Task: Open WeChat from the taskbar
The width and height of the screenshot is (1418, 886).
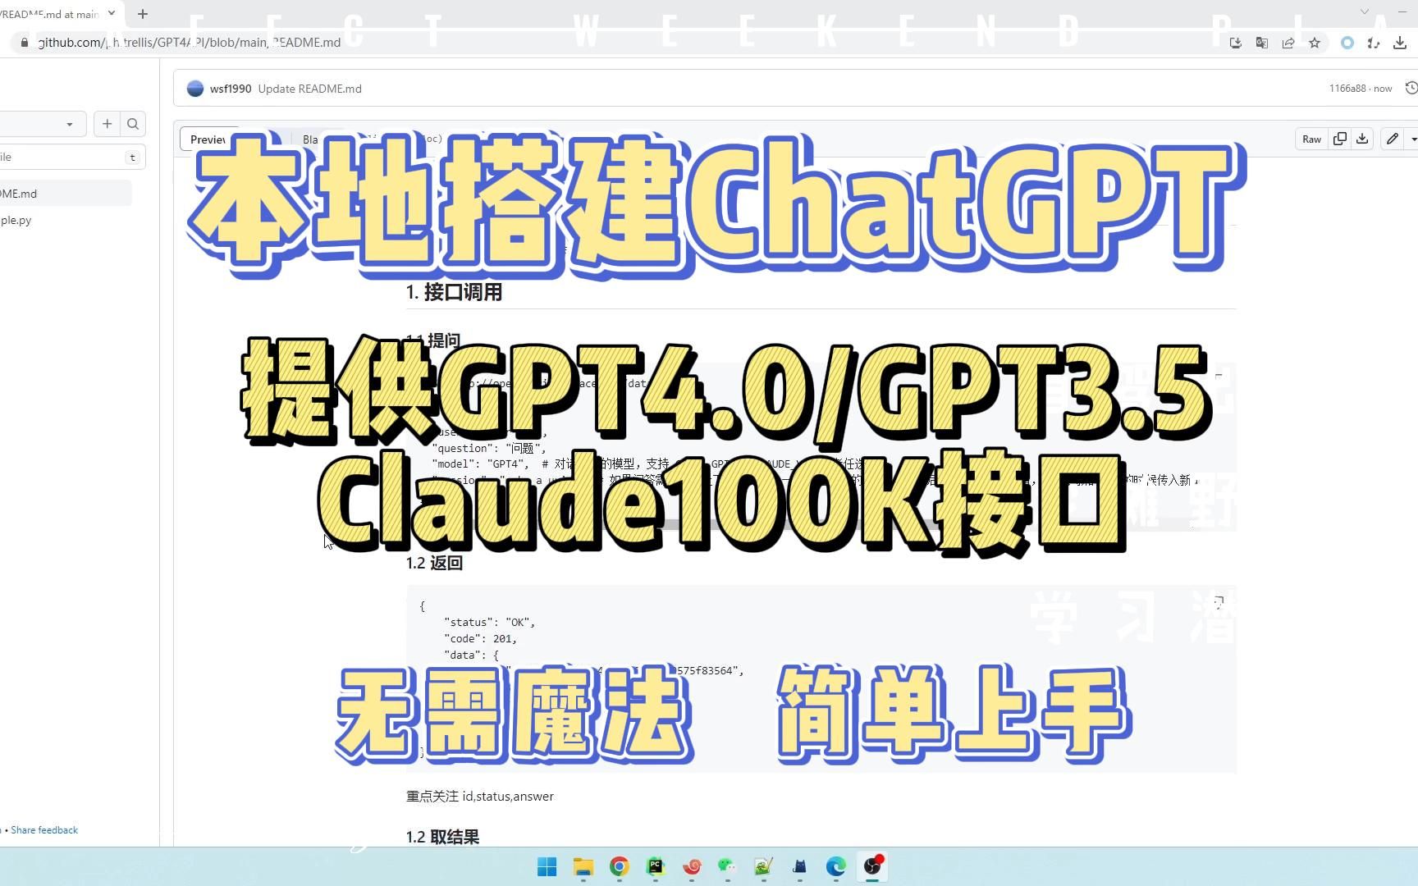Action: [x=728, y=866]
